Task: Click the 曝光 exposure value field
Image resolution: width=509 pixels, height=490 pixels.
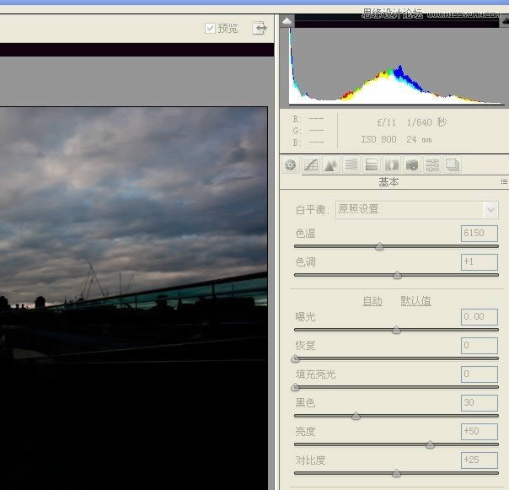Action: [480, 317]
